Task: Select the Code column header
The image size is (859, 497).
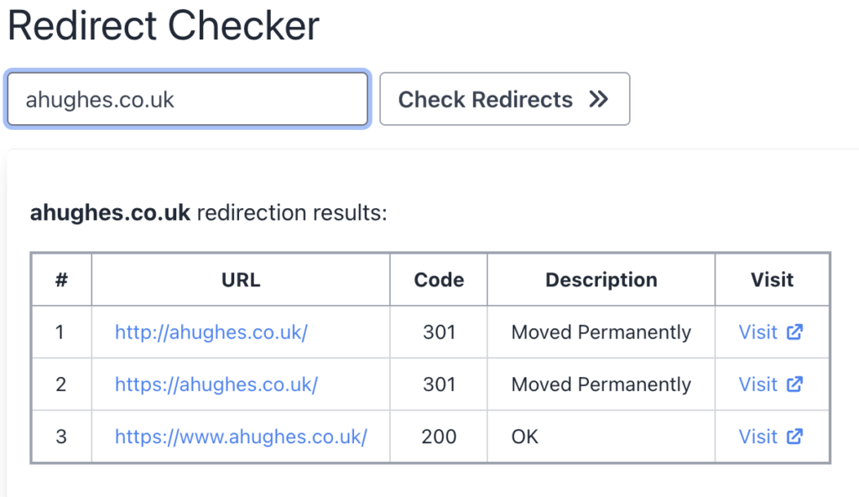Action: [439, 280]
